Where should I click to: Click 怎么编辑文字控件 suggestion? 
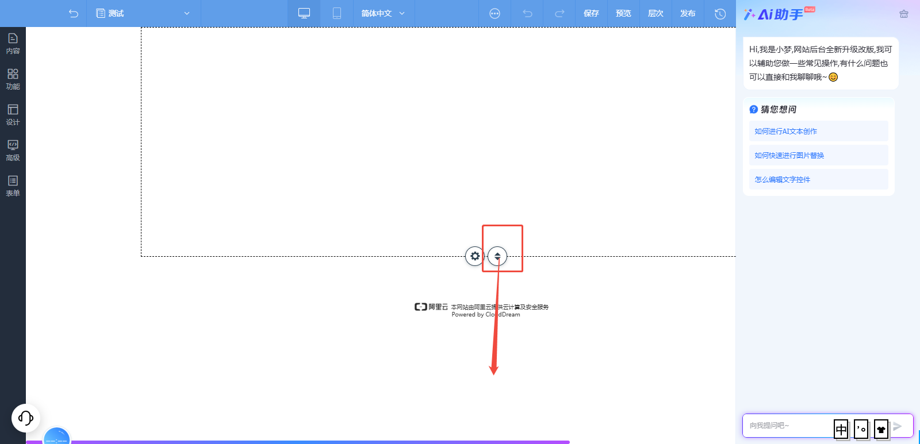pos(818,179)
